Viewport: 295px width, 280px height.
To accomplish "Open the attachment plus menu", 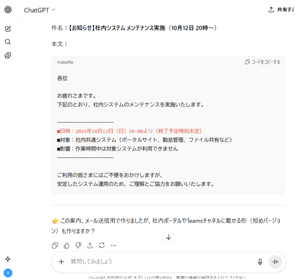I will 61,262.
